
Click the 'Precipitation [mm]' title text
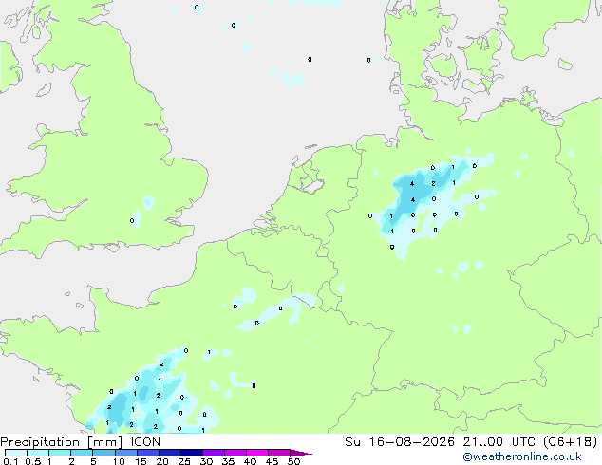[x=61, y=442]
